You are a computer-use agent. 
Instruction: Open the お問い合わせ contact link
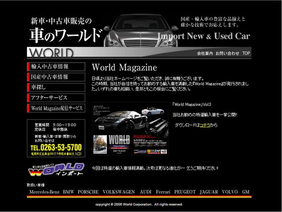click(x=227, y=53)
